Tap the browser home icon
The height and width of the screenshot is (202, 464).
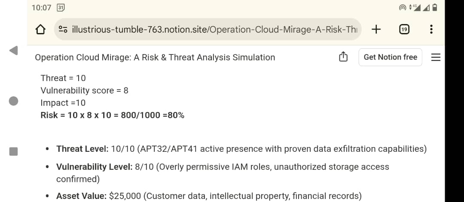tap(40, 29)
